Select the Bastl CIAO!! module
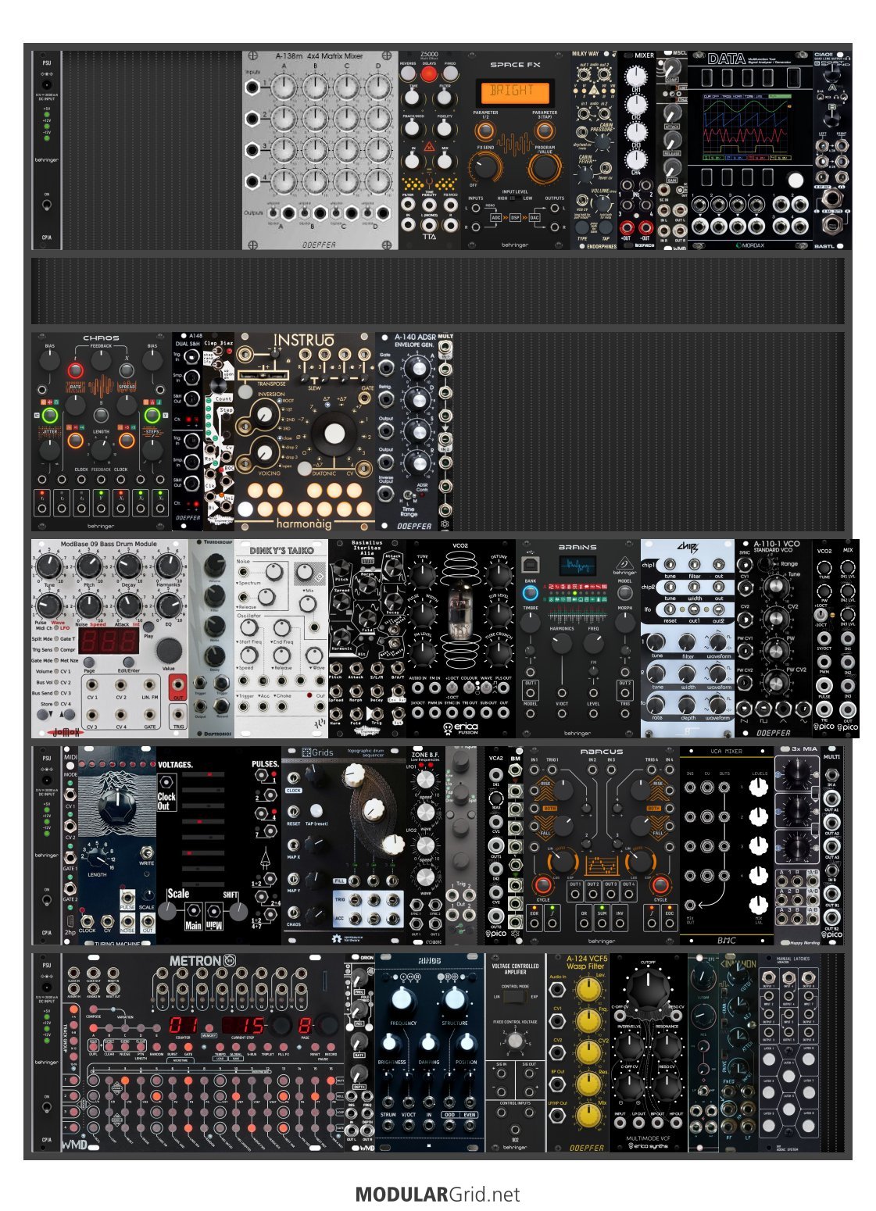Viewport: 876px width, 1211px height. point(832,150)
